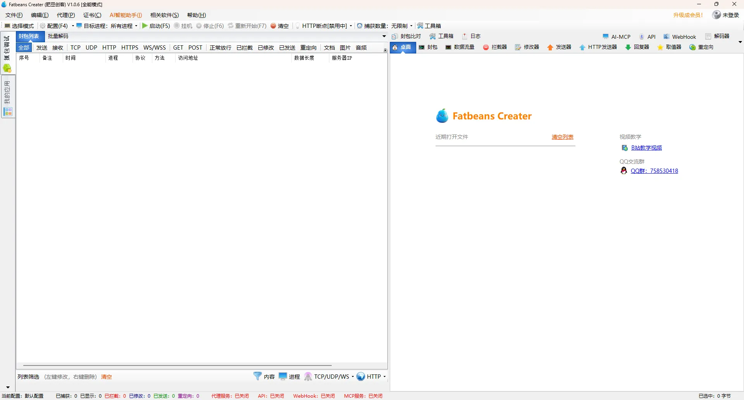Open the 封包比对 packet compare tool
This screenshot has height=400, width=744.
(406, 36)
